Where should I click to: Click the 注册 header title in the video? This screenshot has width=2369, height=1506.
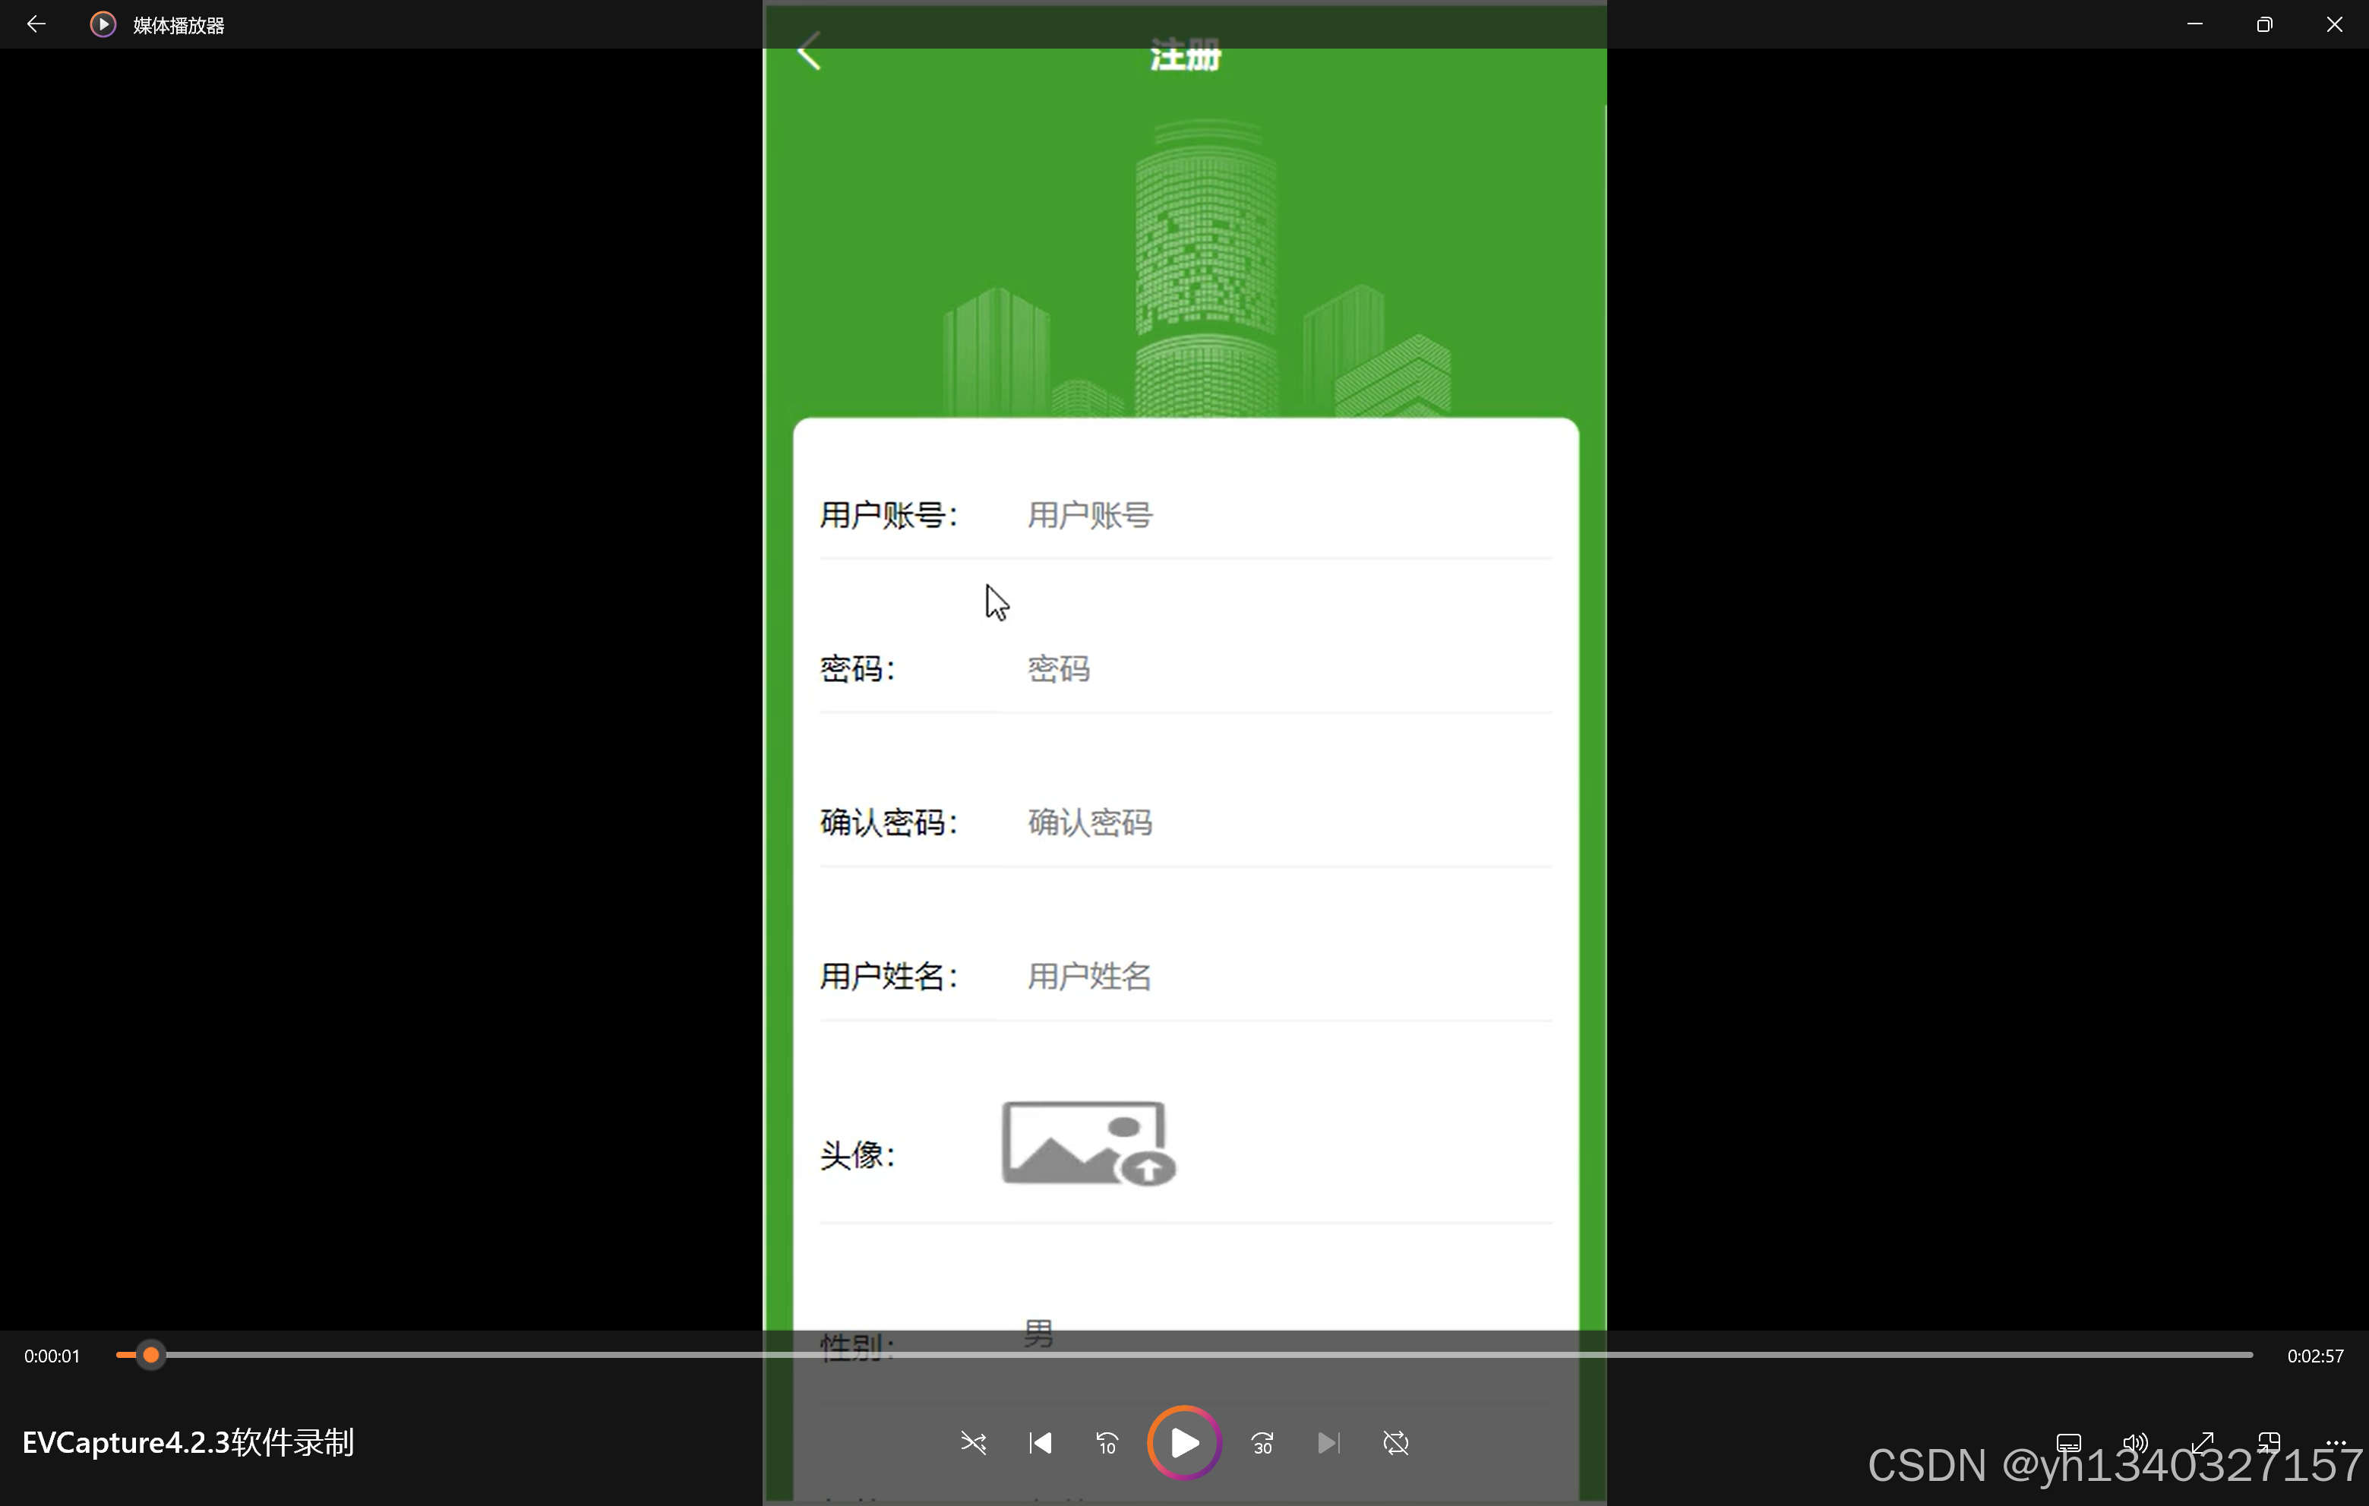[1186, 55]
